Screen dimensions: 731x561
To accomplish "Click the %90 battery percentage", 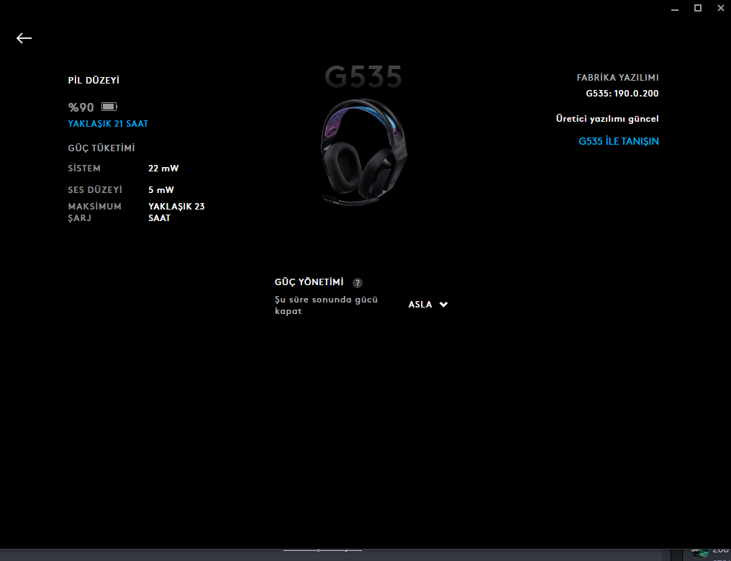I will click(x=81, y=107).
